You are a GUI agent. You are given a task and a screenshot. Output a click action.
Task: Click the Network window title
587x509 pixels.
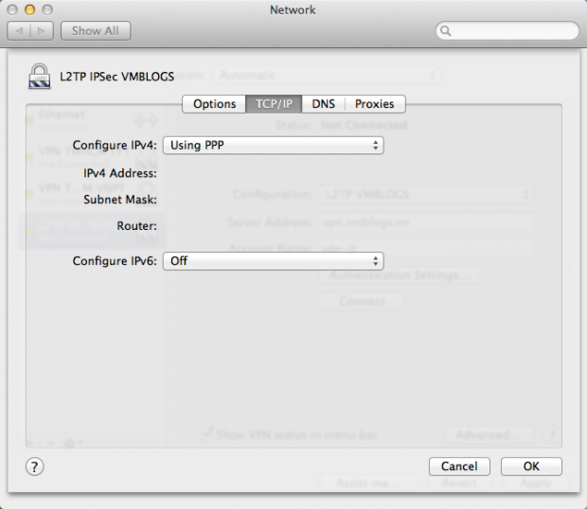[x=293, y=9]
